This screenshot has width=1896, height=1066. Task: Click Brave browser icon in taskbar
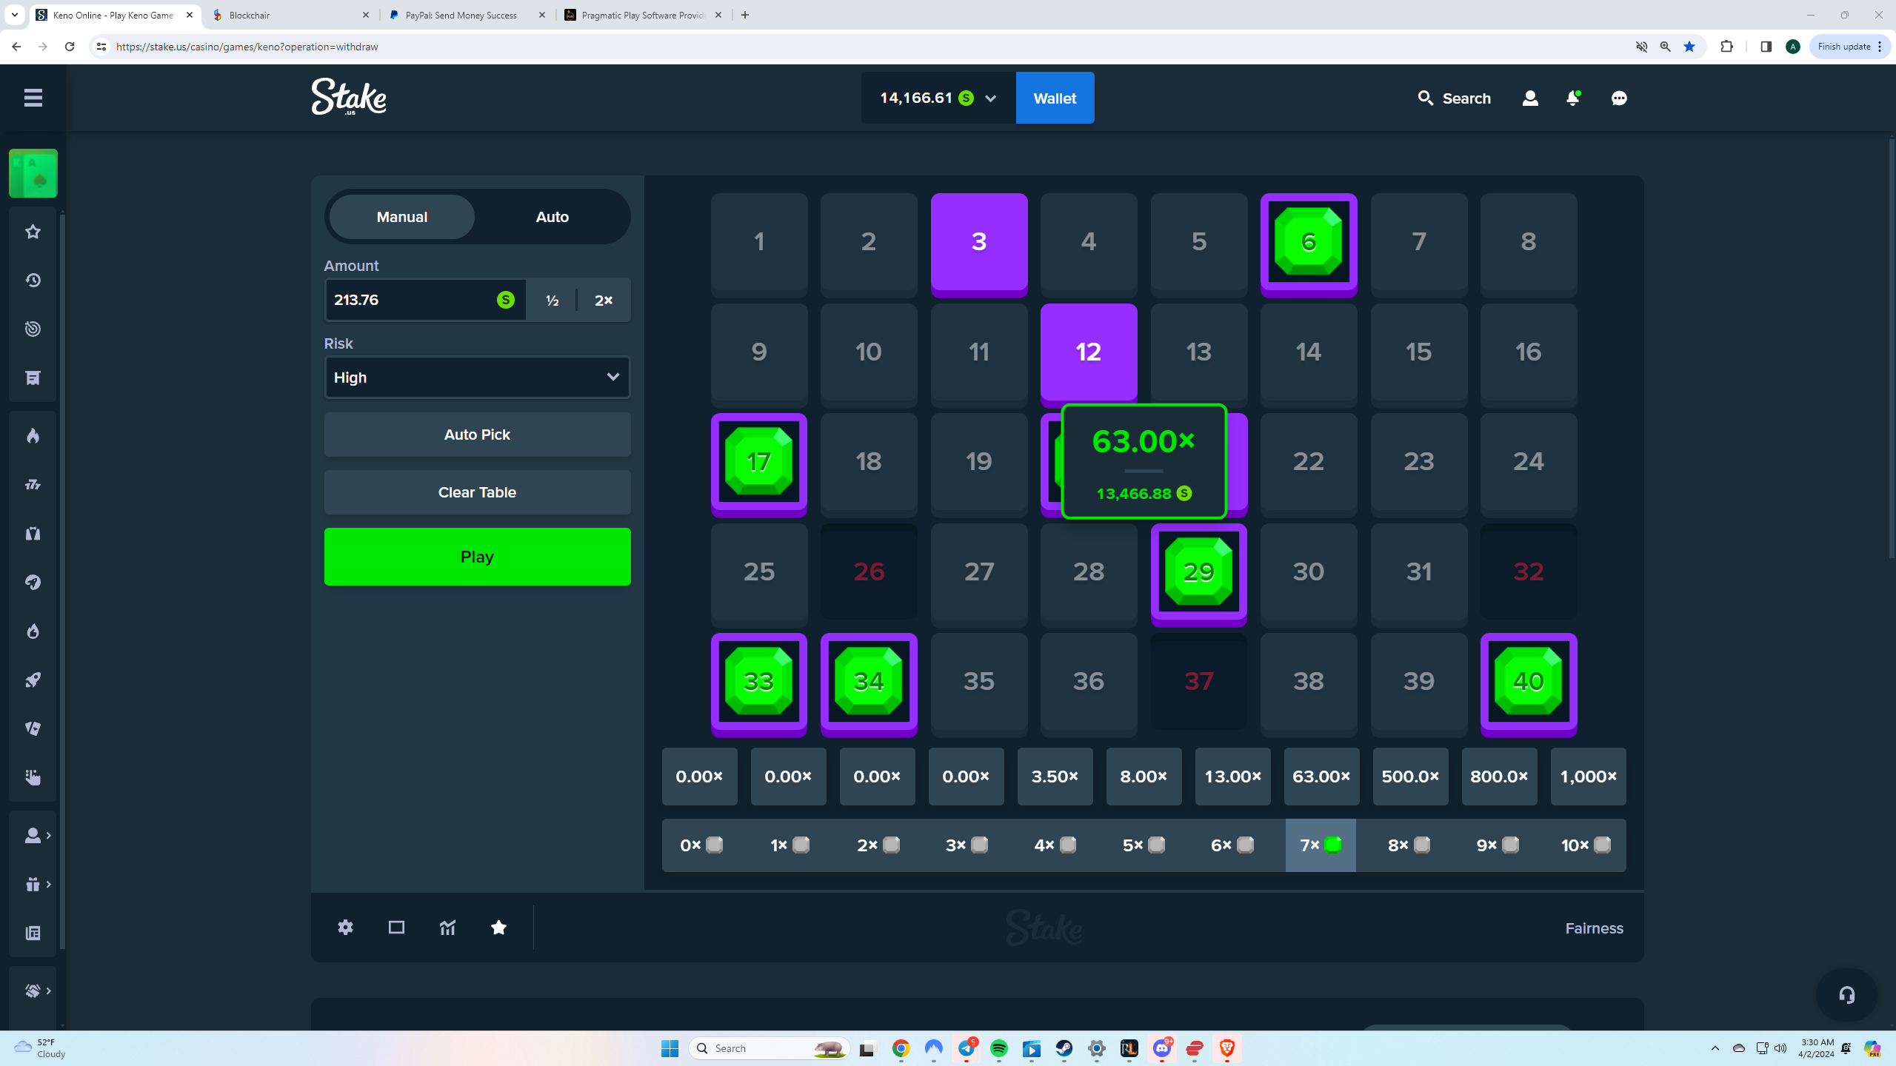coord(1227,1048)
